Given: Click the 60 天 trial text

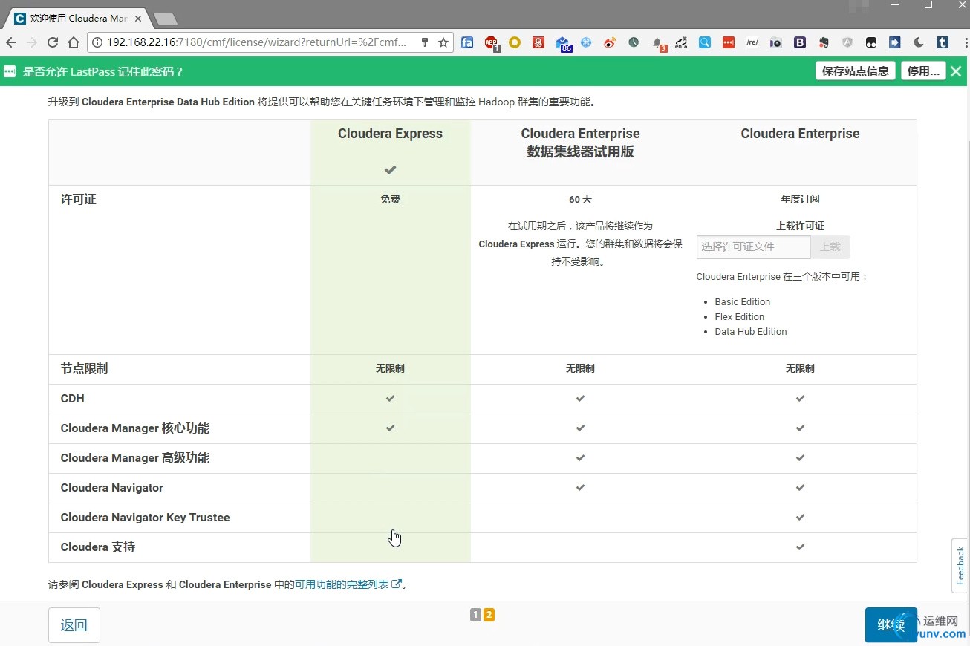Looking at the screenshot, I should point(580,199).
